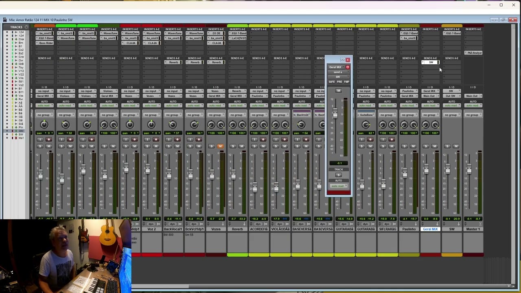Open 'i: GuitaBase' group selector

(x=366, y=115)
